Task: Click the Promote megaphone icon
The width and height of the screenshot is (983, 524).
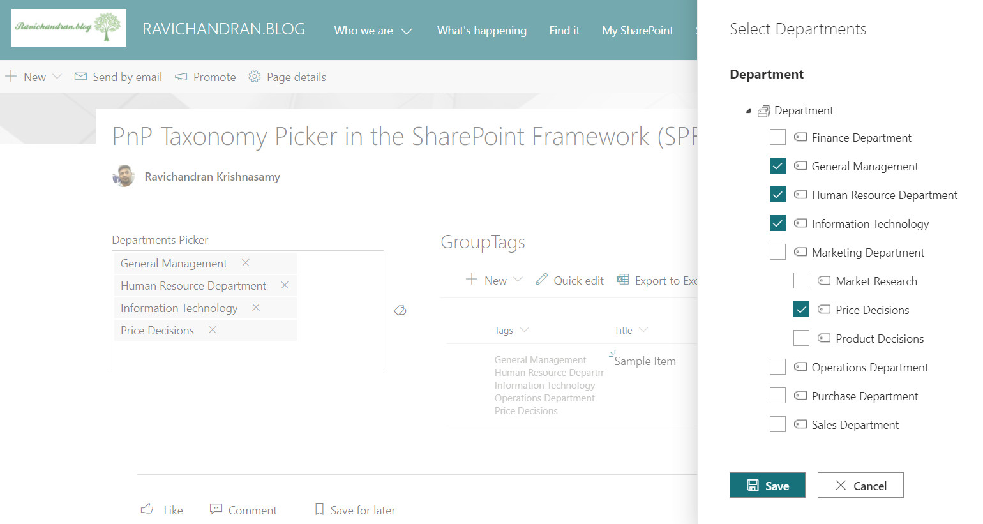Action: (181, 77)
